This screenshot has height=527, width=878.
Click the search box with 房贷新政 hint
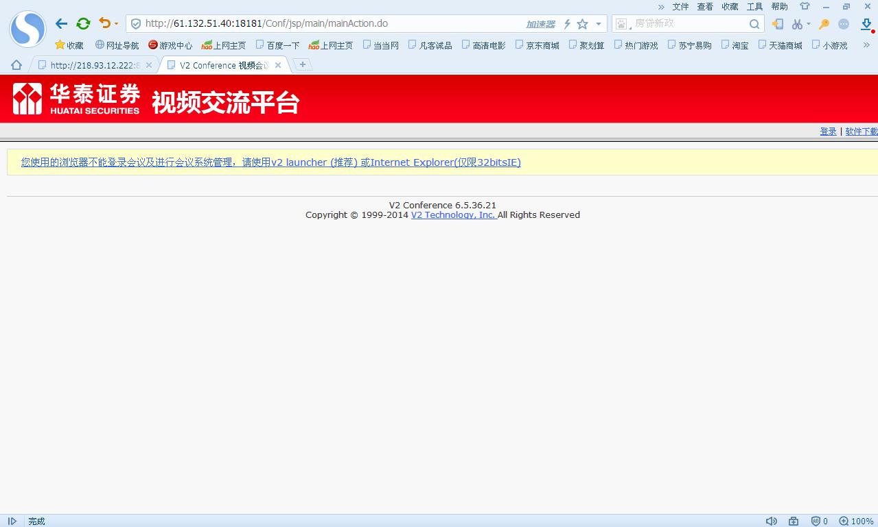[689, 23]
